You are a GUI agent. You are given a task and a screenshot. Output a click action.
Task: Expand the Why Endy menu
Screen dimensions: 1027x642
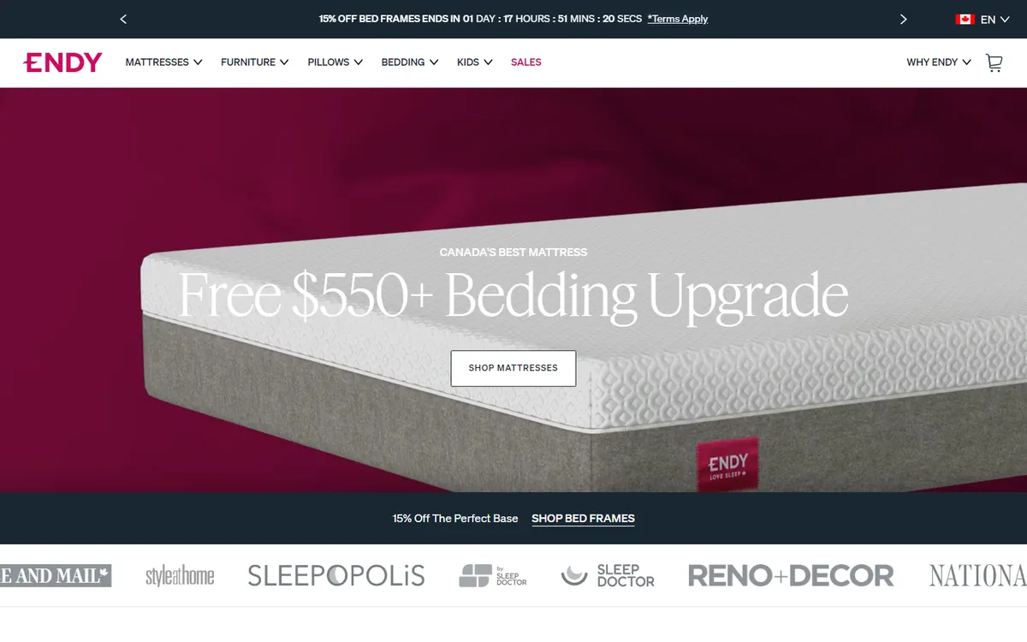pyautogui.click(x=939, y=62)
